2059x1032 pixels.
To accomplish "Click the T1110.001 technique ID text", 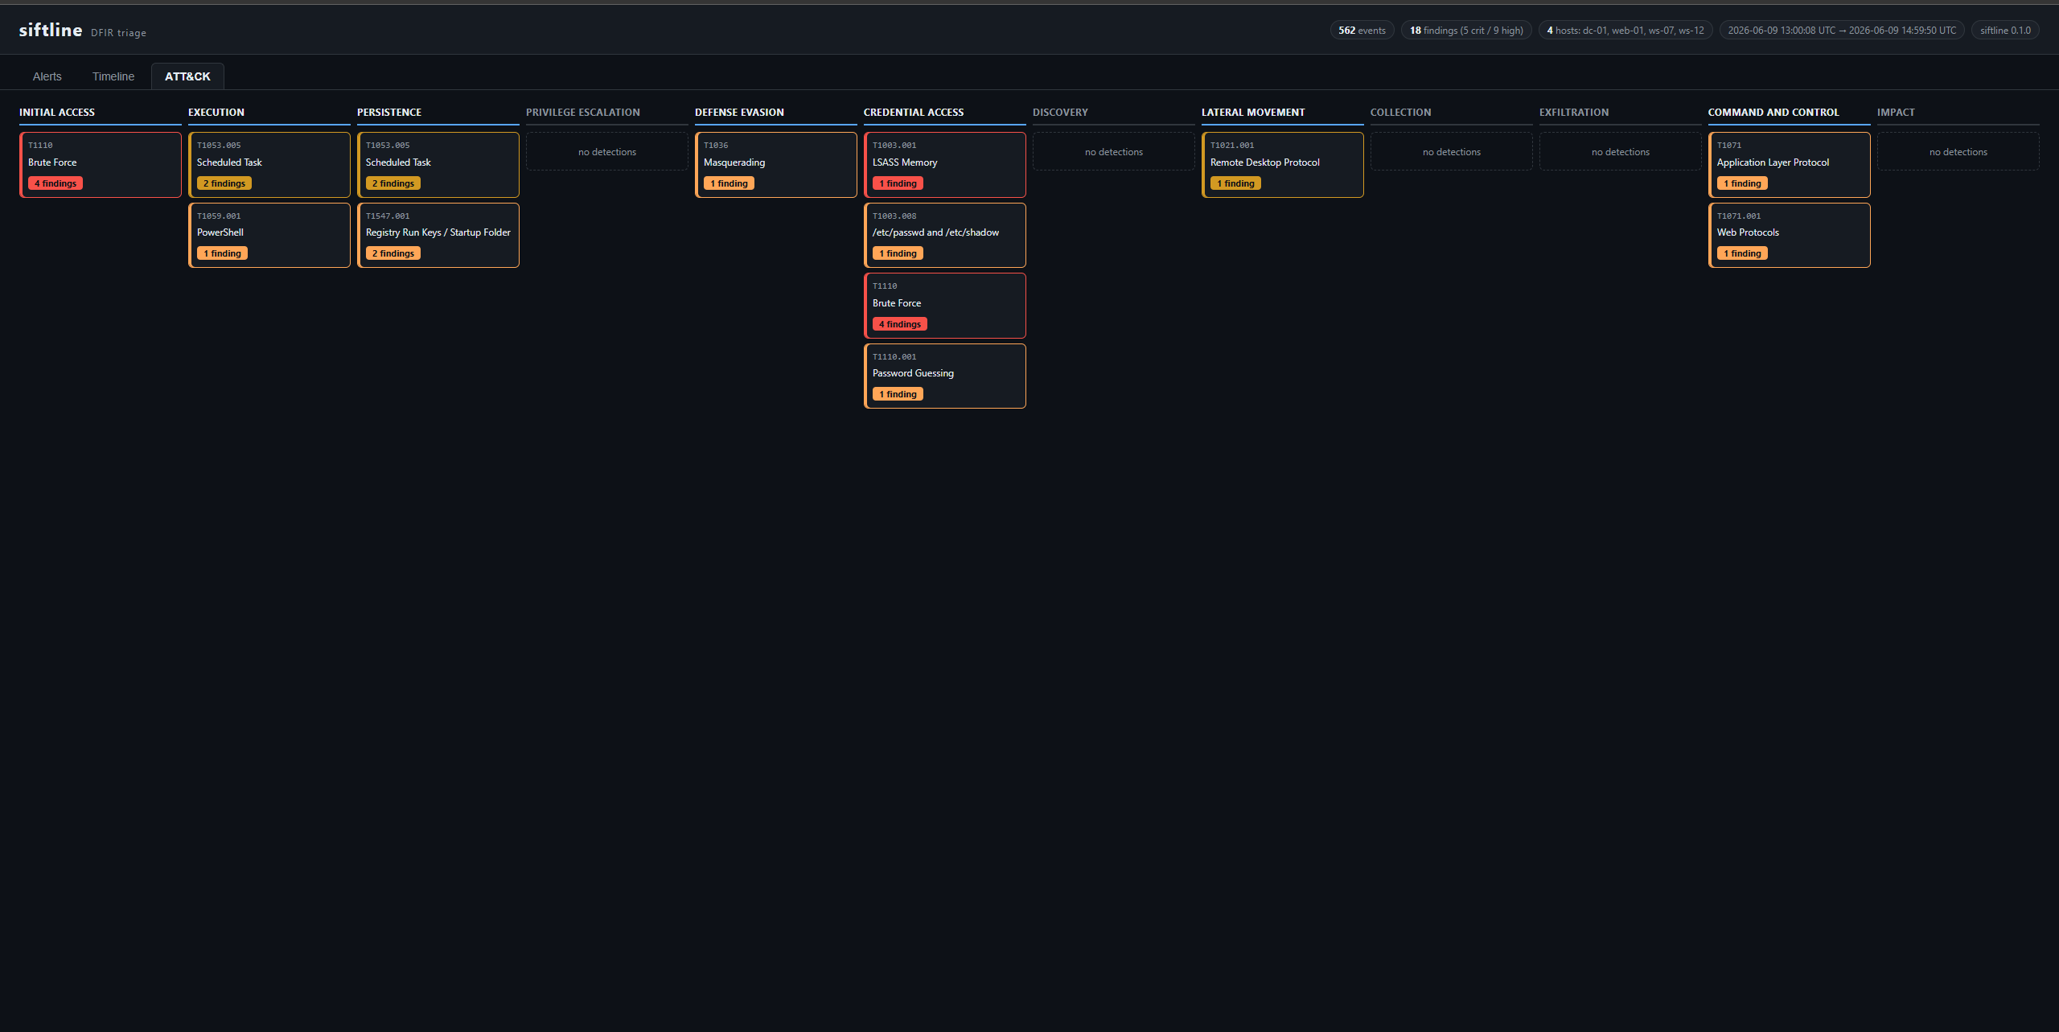I will [x=894, y=357].
